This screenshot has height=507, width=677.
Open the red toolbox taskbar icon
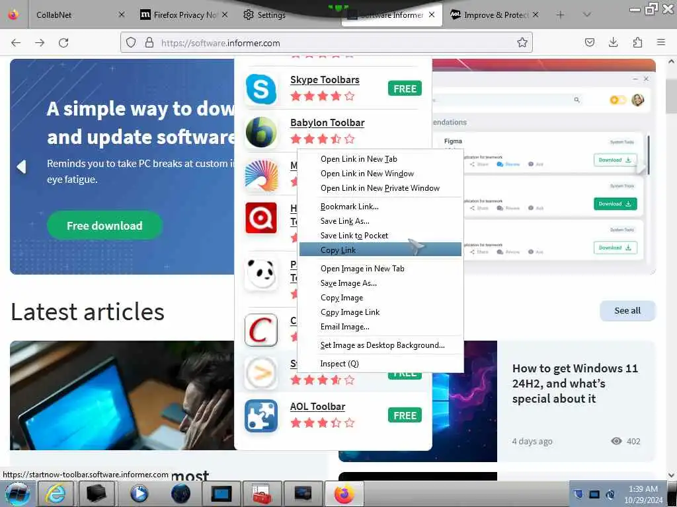(262, 494)
